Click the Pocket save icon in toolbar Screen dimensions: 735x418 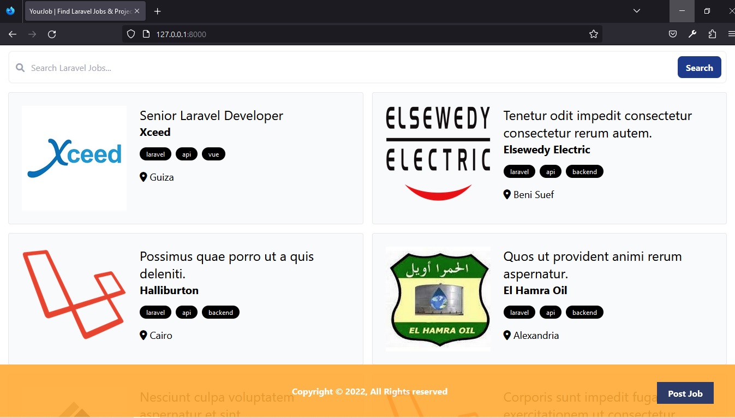pos(673,34)
